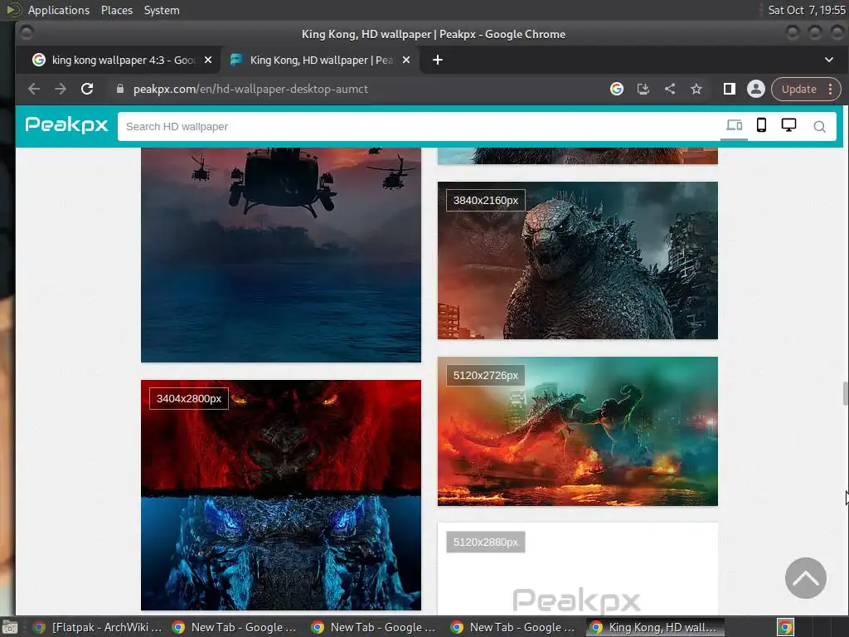This screenshot has width=849, height=637.
Task: Click the Google icon in address bar
Action: 616,89
